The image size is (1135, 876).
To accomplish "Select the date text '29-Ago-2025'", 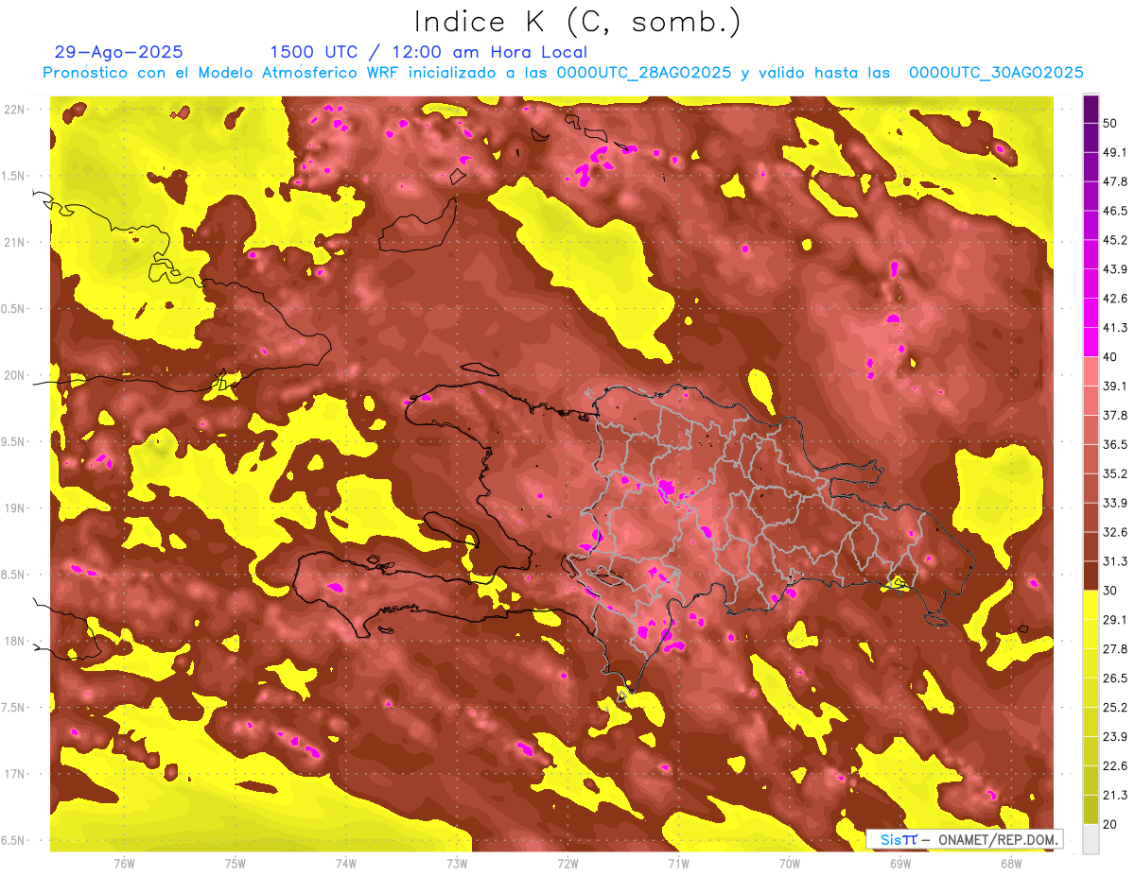I will click(119, 52).
